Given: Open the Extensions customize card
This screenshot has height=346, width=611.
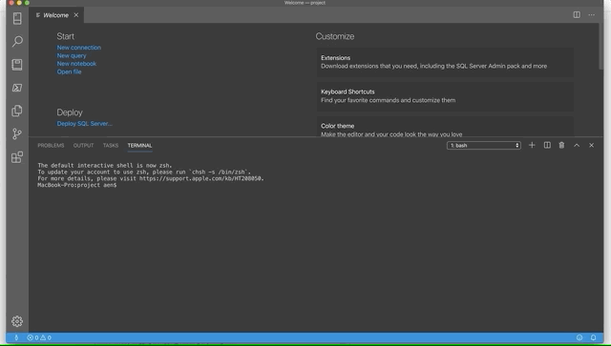Looking at the screenshot, I should 445,62.
